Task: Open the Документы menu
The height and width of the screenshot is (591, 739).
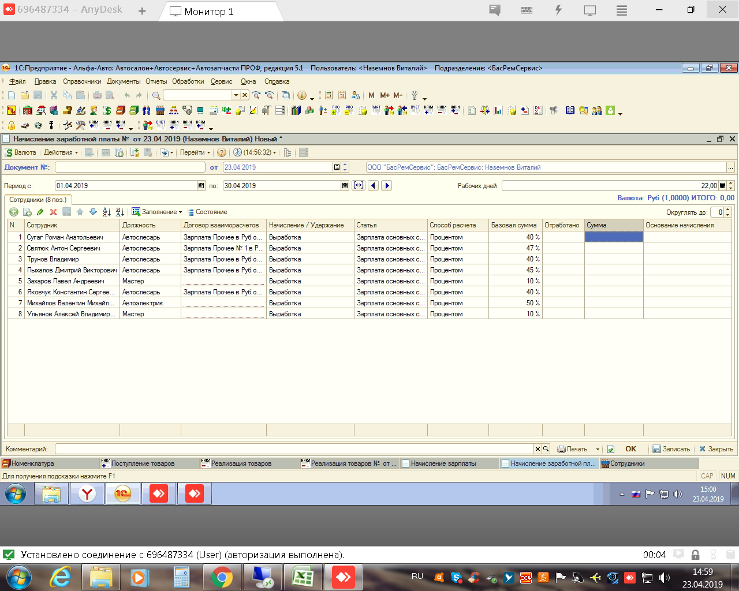Action: [123, 81]
